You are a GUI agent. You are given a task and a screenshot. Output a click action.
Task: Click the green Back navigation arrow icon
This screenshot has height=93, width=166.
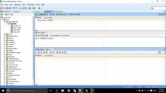[x=29, y=8]
